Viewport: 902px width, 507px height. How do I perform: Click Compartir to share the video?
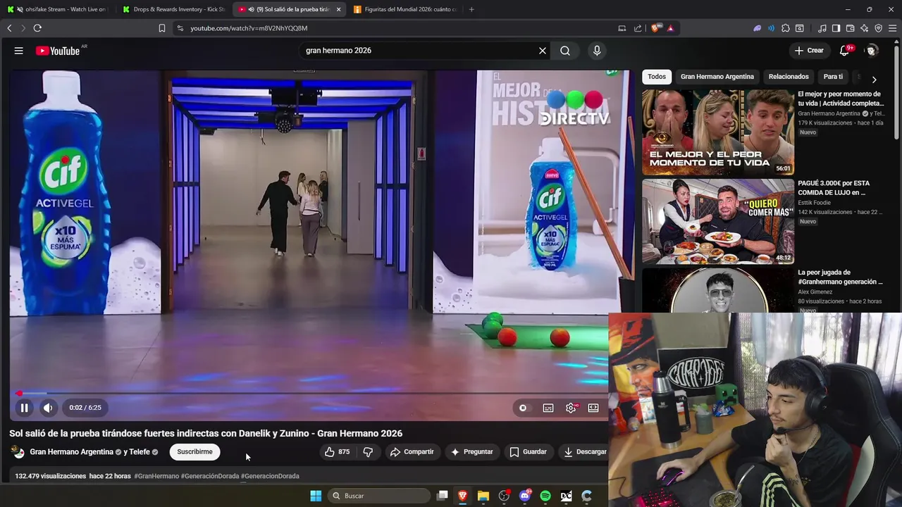point(412,452)
